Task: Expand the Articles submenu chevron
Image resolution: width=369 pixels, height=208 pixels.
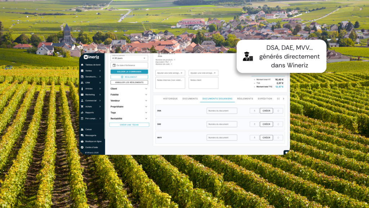Action: click(100, 89)
